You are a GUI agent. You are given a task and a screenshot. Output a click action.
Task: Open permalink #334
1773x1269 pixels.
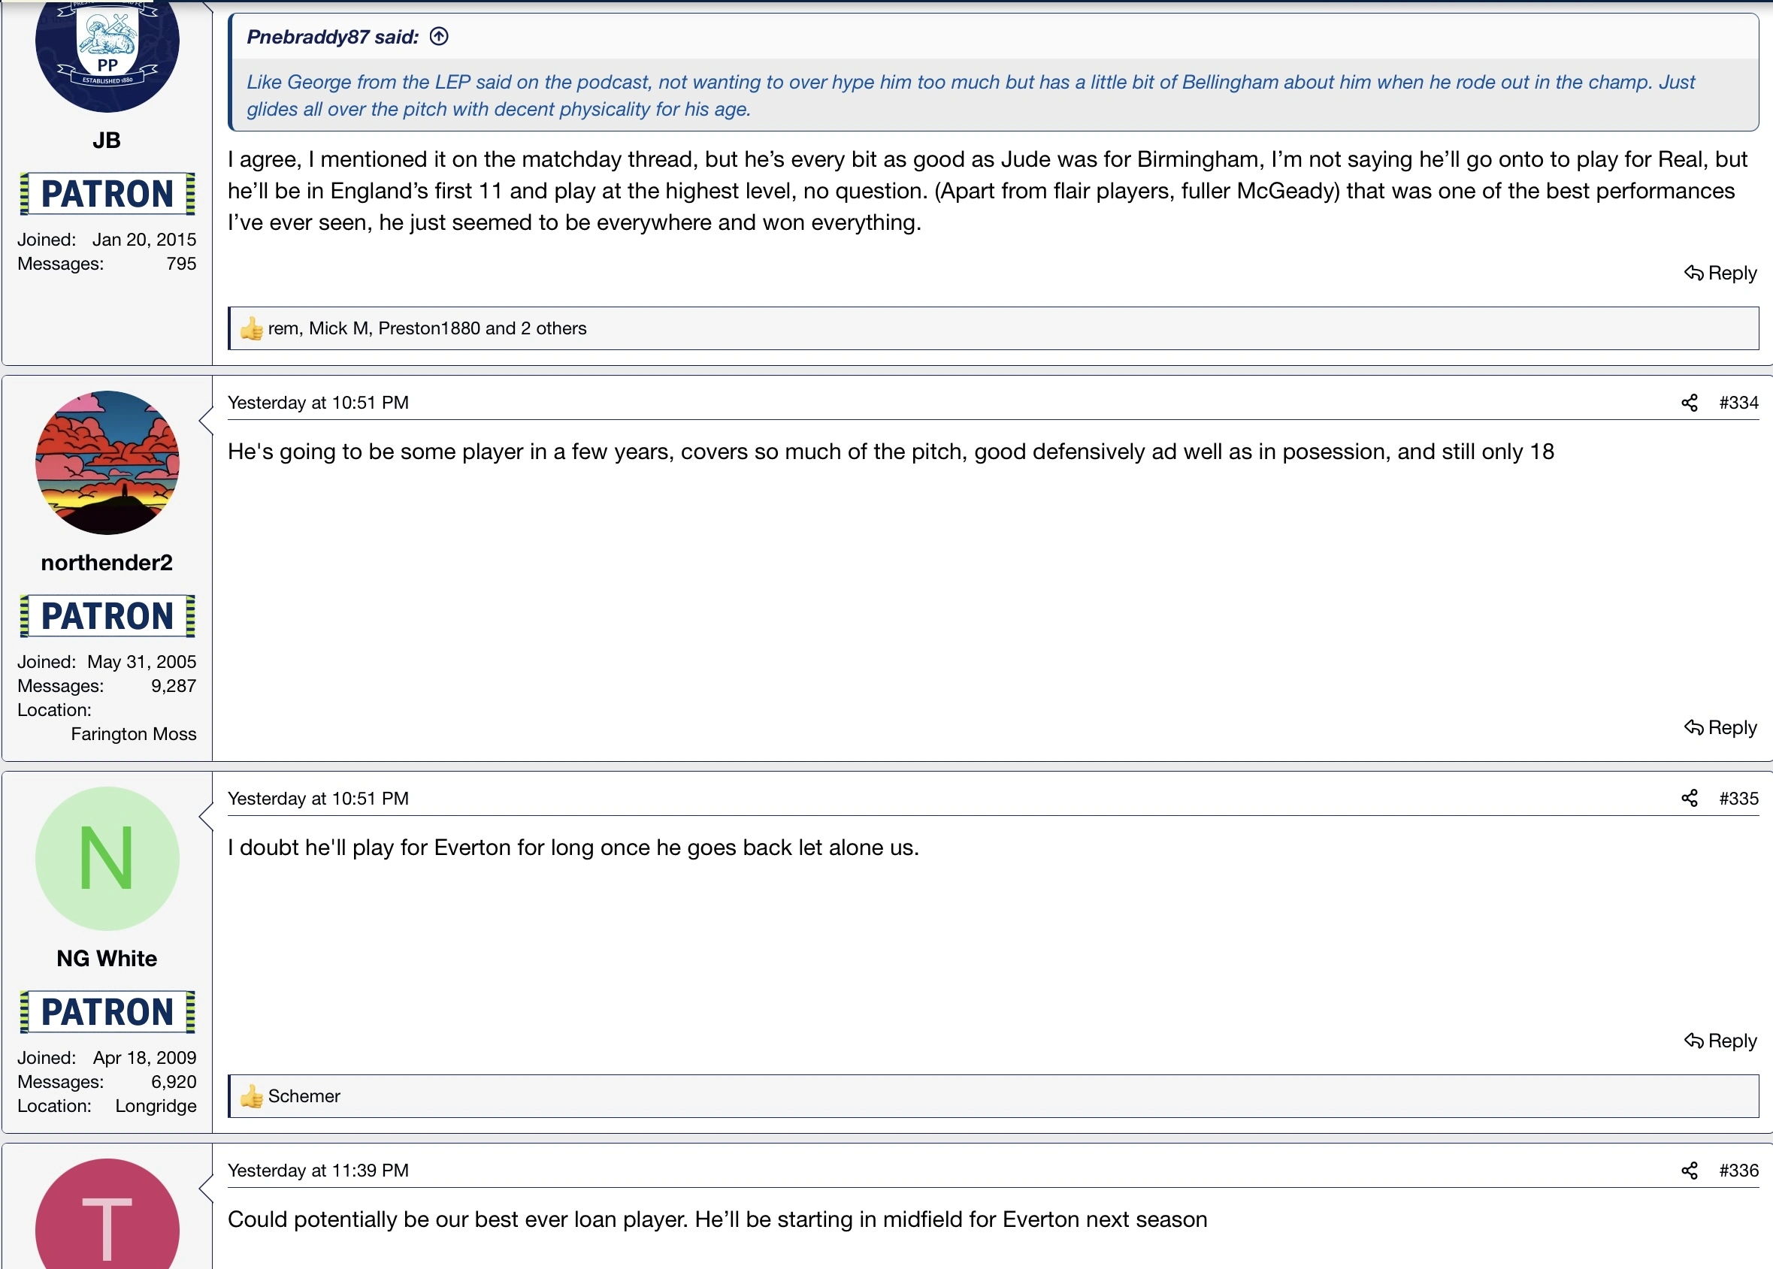coord(1738,403)
